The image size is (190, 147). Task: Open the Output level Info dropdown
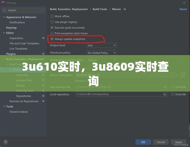coord(102,45)
